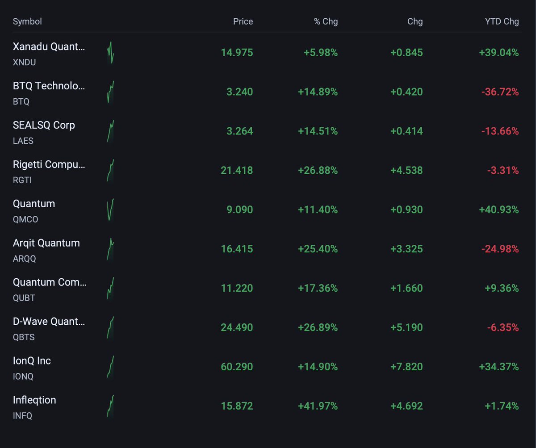Open the IonQ Inc company name
The height and width of the screenshot is (448, 536).
click(32, 361)
